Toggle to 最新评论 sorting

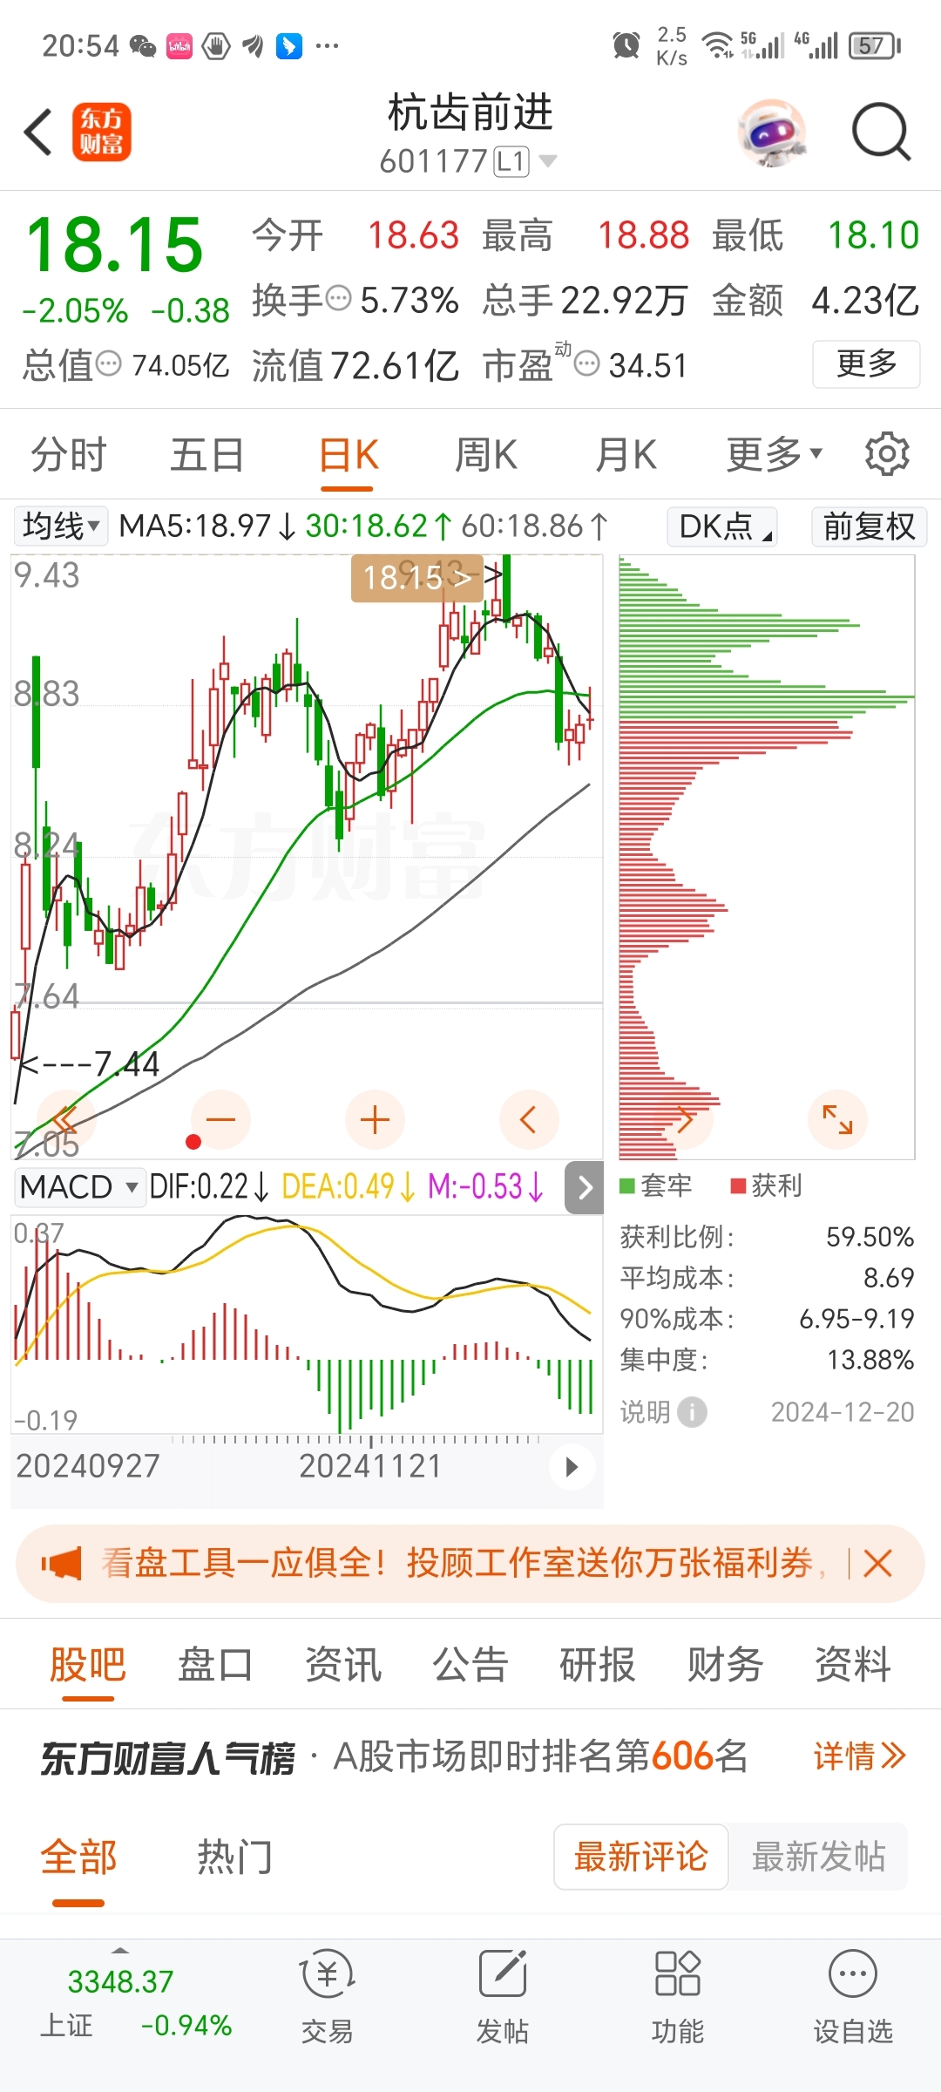point(640,1857)
